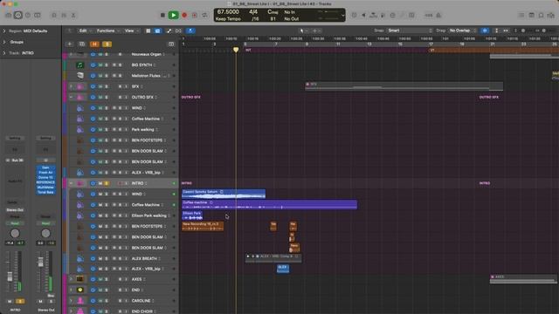Open the left-click Pointer tool menu
This screenshot has width=559, height=314.
[303, 31]
